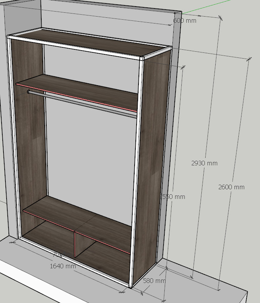
Task: Select the 2930 mm height dimension text
Action: pyautogui.click(x=204, y=163)
